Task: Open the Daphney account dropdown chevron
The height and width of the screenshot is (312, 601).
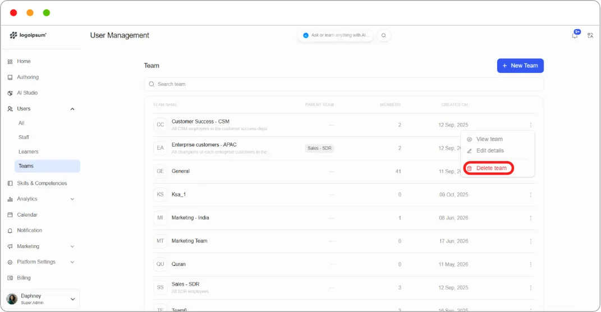Action: [x=72, y=299]
